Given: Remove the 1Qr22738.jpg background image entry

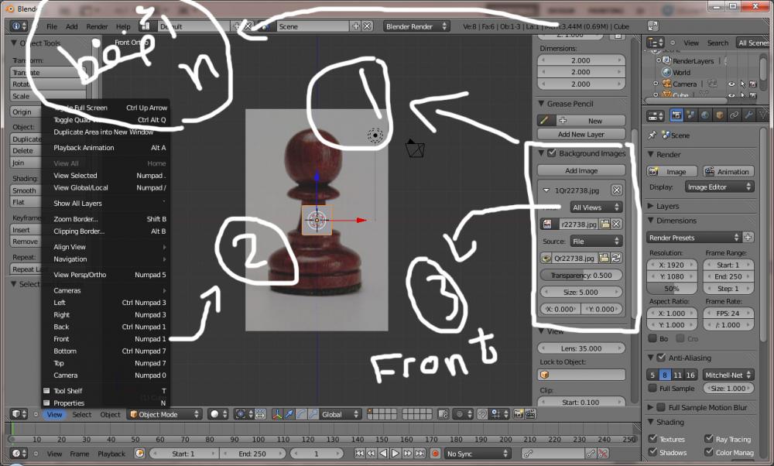Looking at the screenshot, I should pyautogui.click(x=617, y=190).
